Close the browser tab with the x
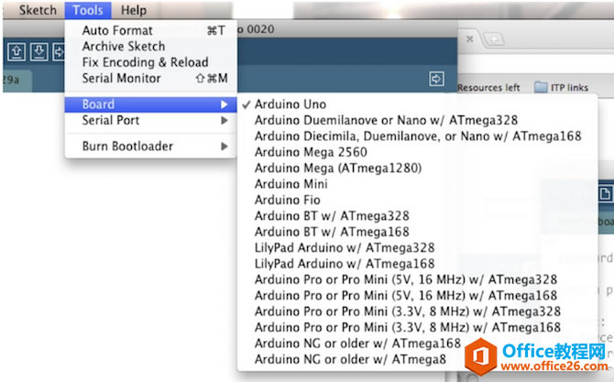 [470, 38]
